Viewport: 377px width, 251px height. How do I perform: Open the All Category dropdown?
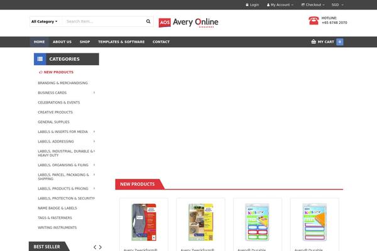coord(45,21)
